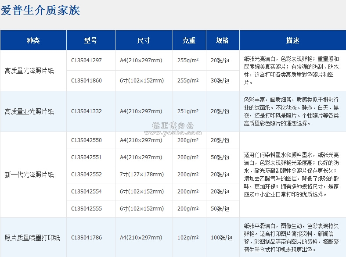Select the 描述 column header
This screenshot has height=257, width=346.
click(x=292, y=40)
